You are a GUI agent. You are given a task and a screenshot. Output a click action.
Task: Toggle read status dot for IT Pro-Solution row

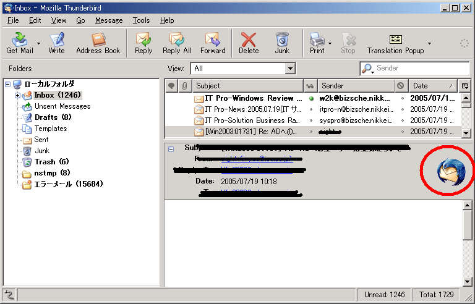(311, 120)
